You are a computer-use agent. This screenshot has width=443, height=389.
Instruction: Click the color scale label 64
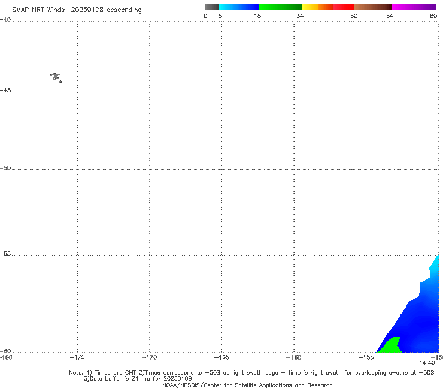coord(390,16)
